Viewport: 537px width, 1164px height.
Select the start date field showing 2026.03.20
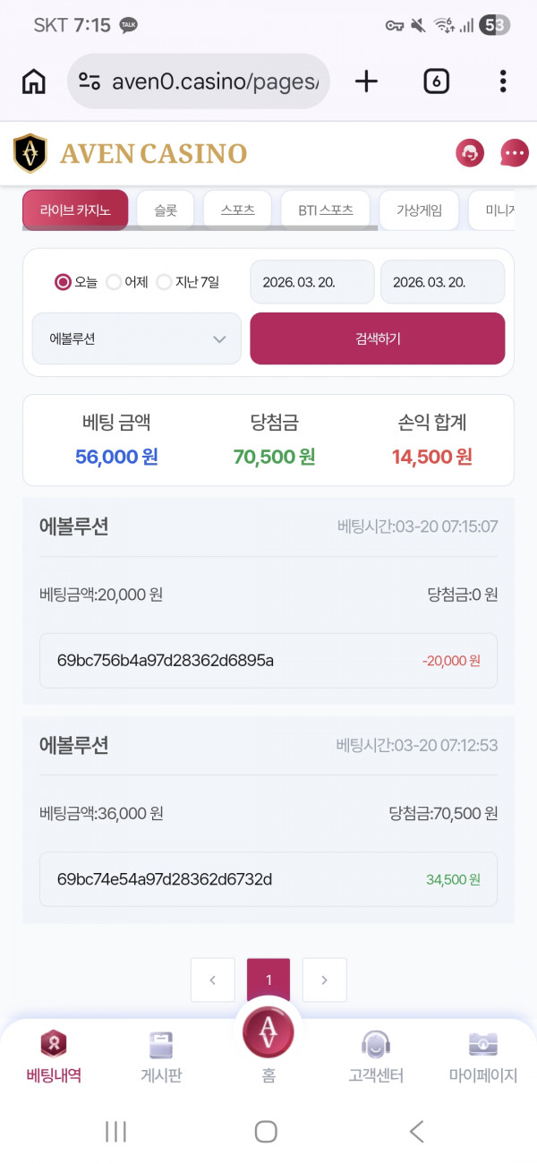pyautogui.click(x=311, y=281)
